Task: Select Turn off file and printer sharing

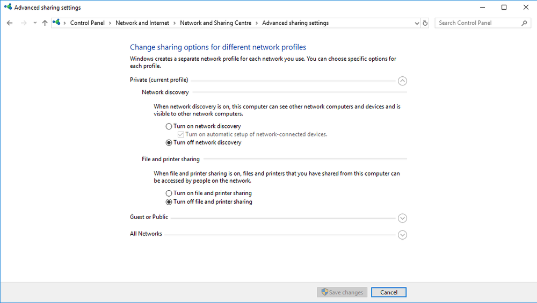Action: pyautogui.click(x=169, y=202)
